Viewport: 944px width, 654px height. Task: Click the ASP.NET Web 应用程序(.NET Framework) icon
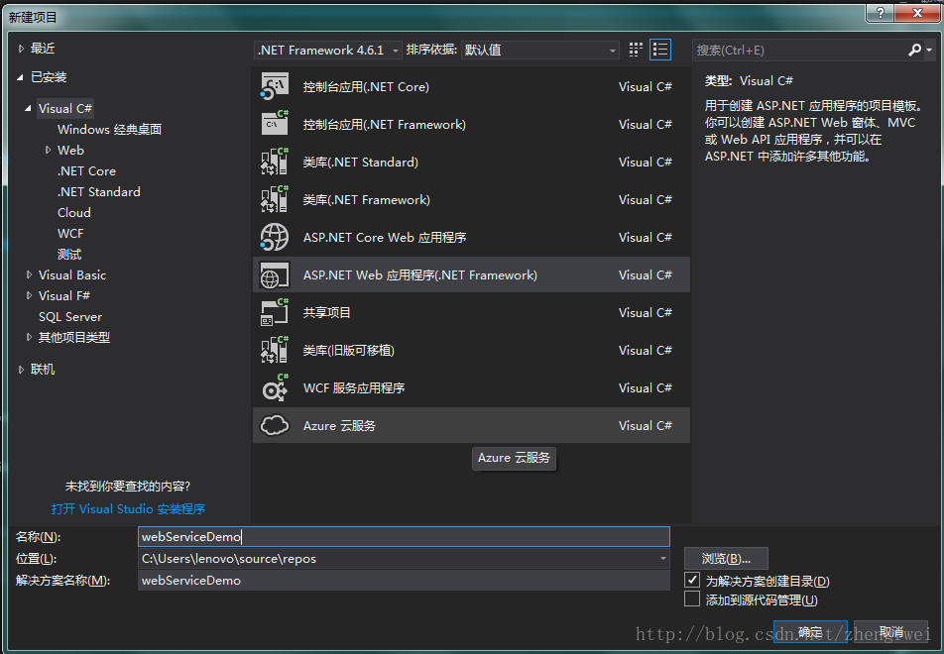[275, 274]
